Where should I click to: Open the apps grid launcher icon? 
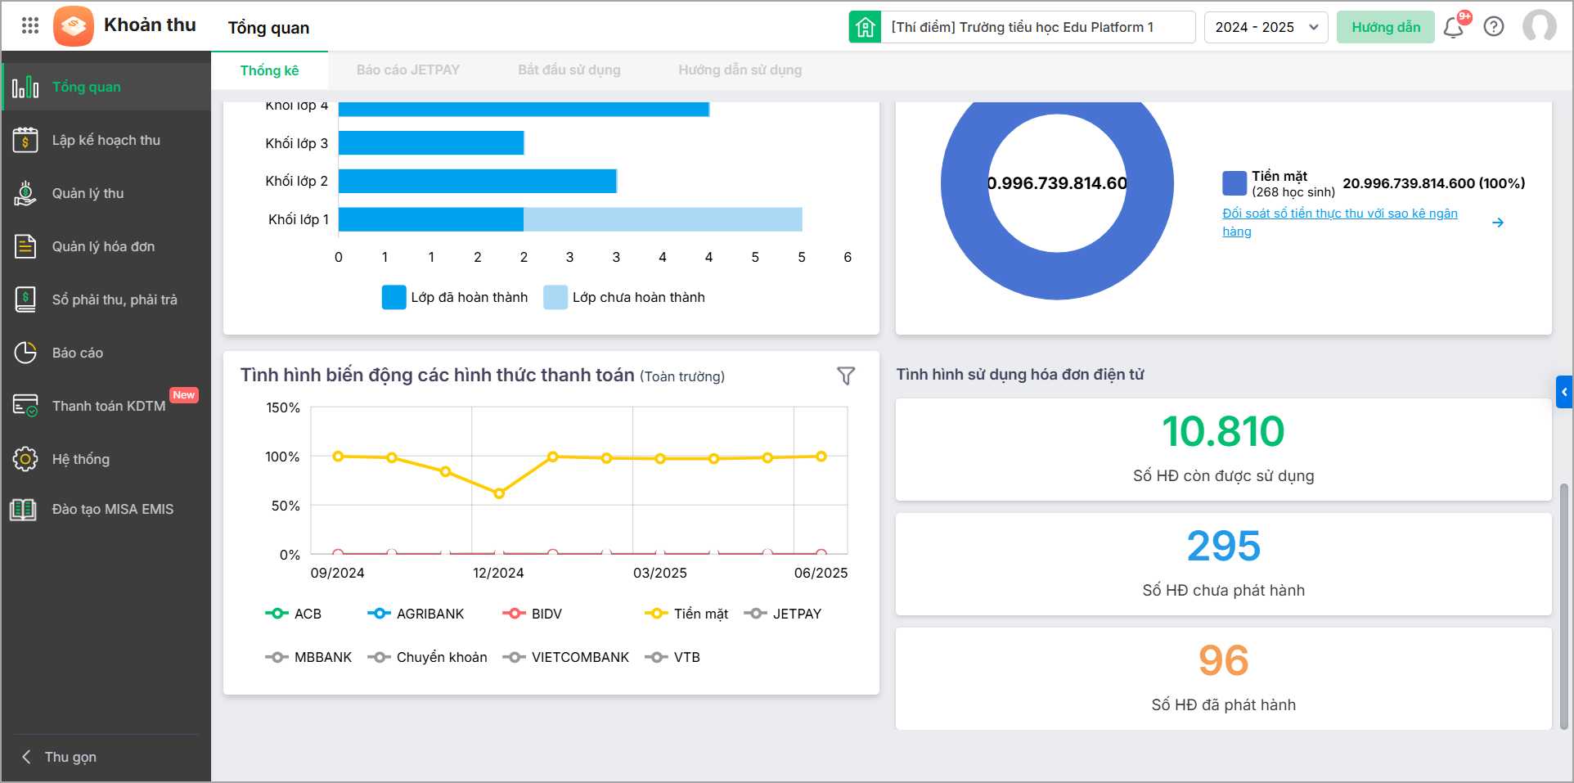pos(30,26)
